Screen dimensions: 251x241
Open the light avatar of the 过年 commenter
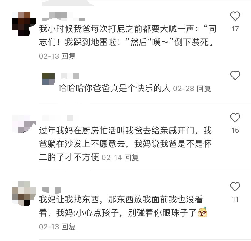pos(24,124)
